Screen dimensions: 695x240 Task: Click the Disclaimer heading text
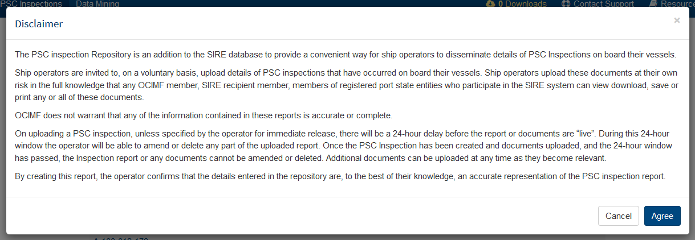click(x=39, y=24)
